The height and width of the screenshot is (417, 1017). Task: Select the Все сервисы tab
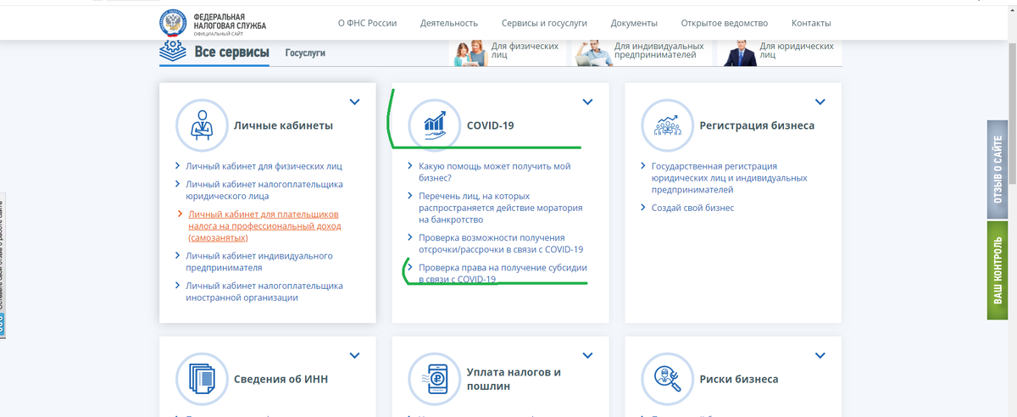click(x=232, y=53)
